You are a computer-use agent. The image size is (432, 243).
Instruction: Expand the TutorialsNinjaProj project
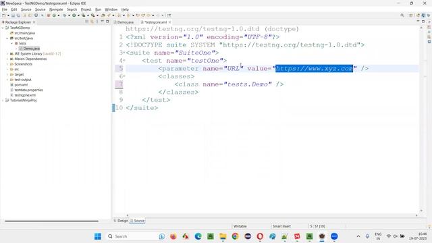(3, 101)
